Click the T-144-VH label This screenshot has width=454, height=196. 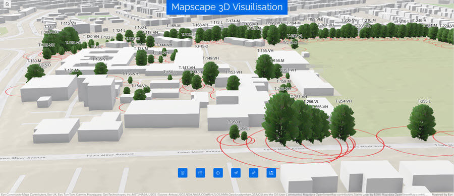pyautogui.click(x=164, y=45)
